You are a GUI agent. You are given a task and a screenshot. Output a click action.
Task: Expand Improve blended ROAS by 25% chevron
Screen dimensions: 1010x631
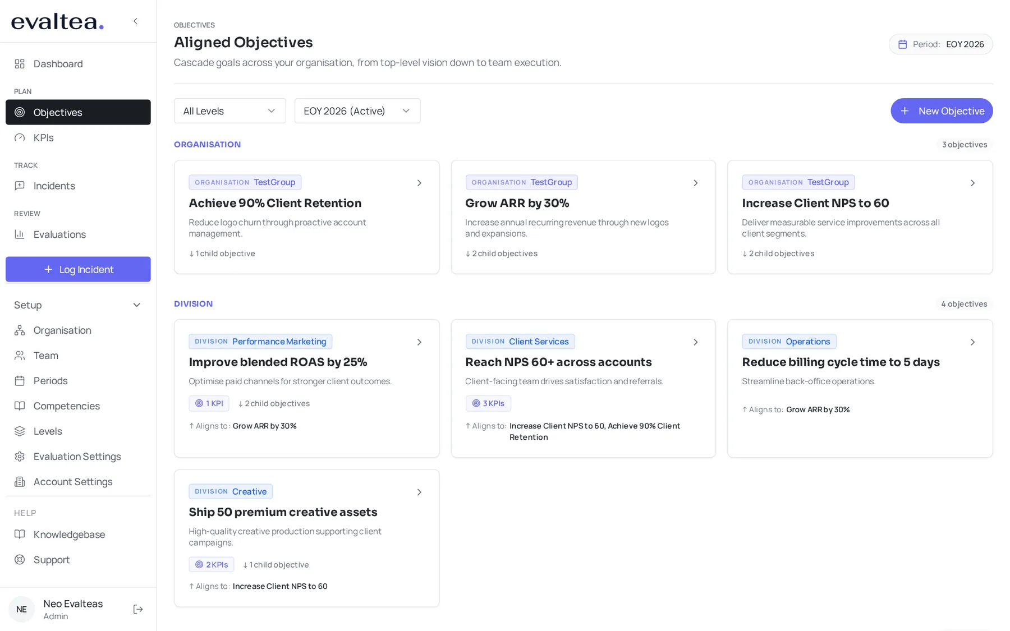coord(419,342)
